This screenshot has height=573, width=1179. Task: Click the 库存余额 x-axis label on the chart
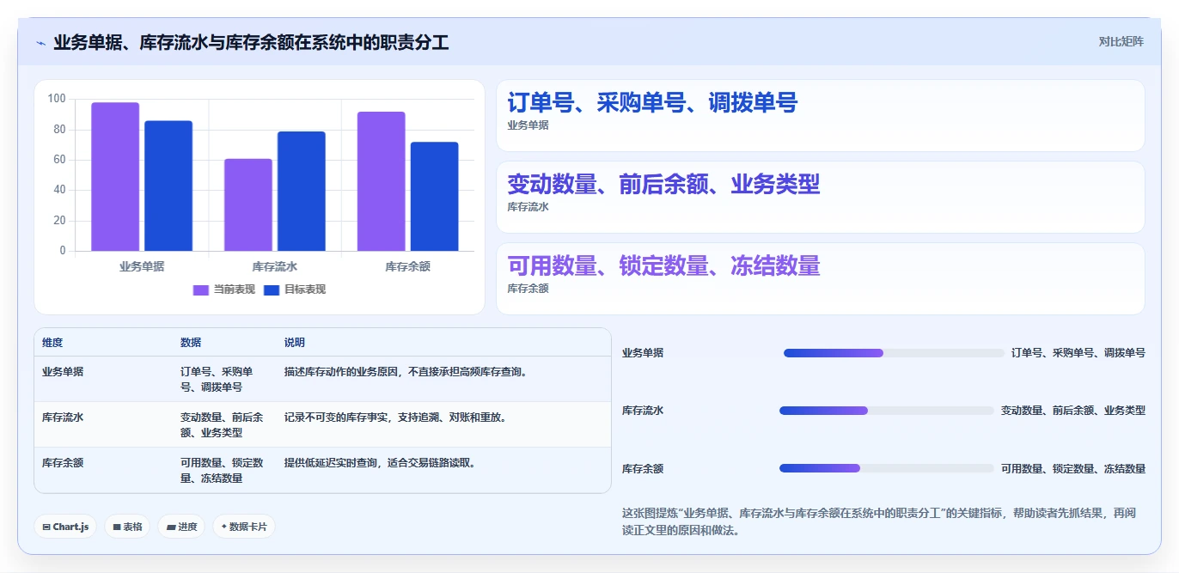(x=408, y=266)
